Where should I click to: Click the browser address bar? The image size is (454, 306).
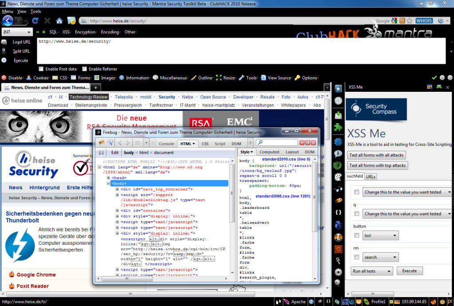(226, 21)
